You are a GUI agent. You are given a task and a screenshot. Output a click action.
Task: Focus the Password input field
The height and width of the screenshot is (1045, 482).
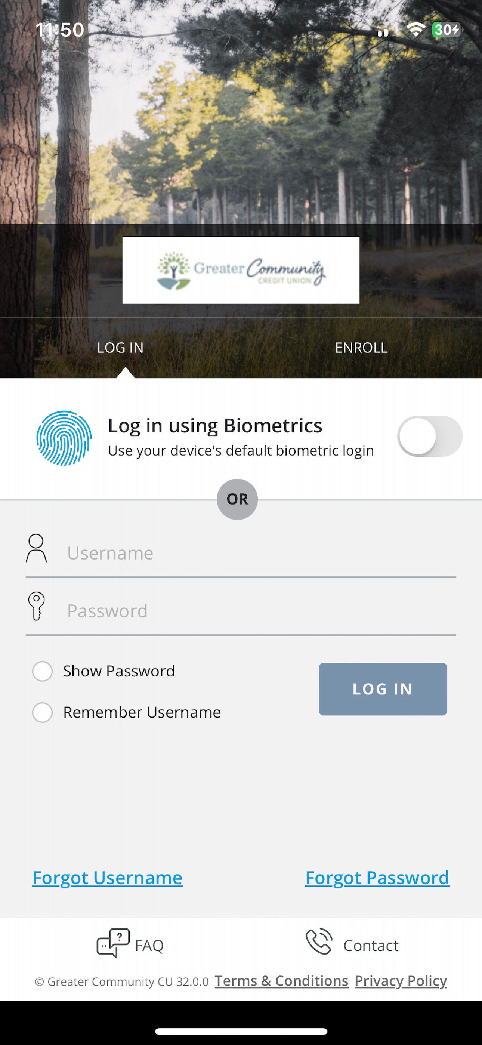241,611
